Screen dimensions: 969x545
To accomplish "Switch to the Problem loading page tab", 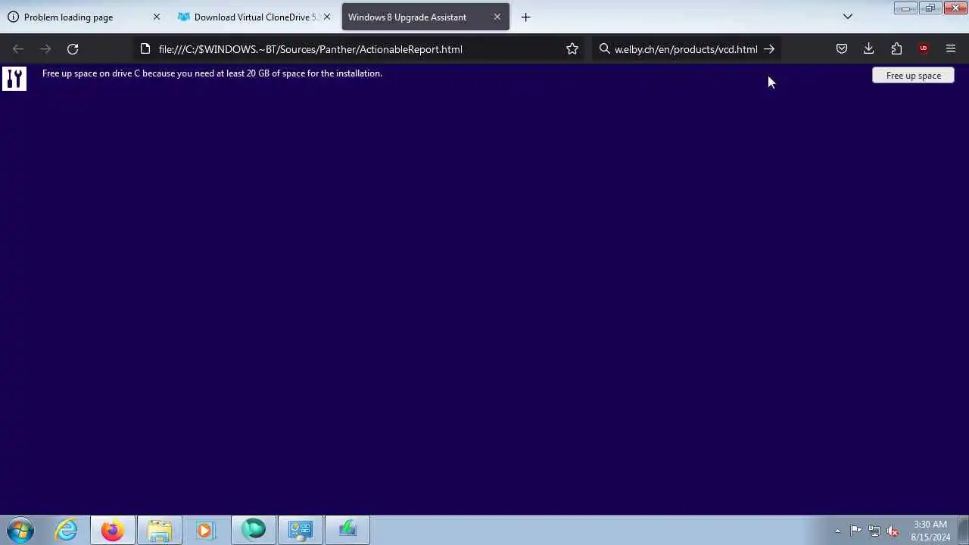I will (x=85, y=17).
